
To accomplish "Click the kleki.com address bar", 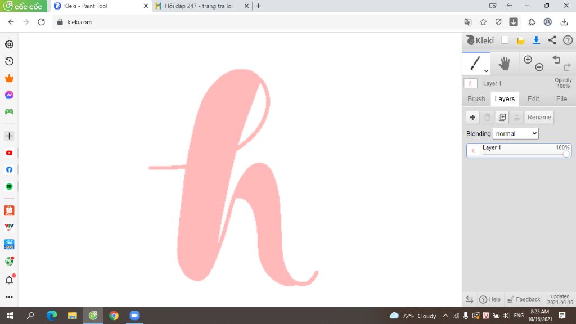I will coord(257,22).
